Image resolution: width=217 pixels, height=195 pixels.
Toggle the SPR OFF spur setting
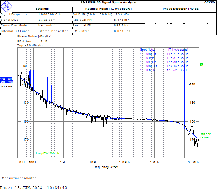pos(205,134)
